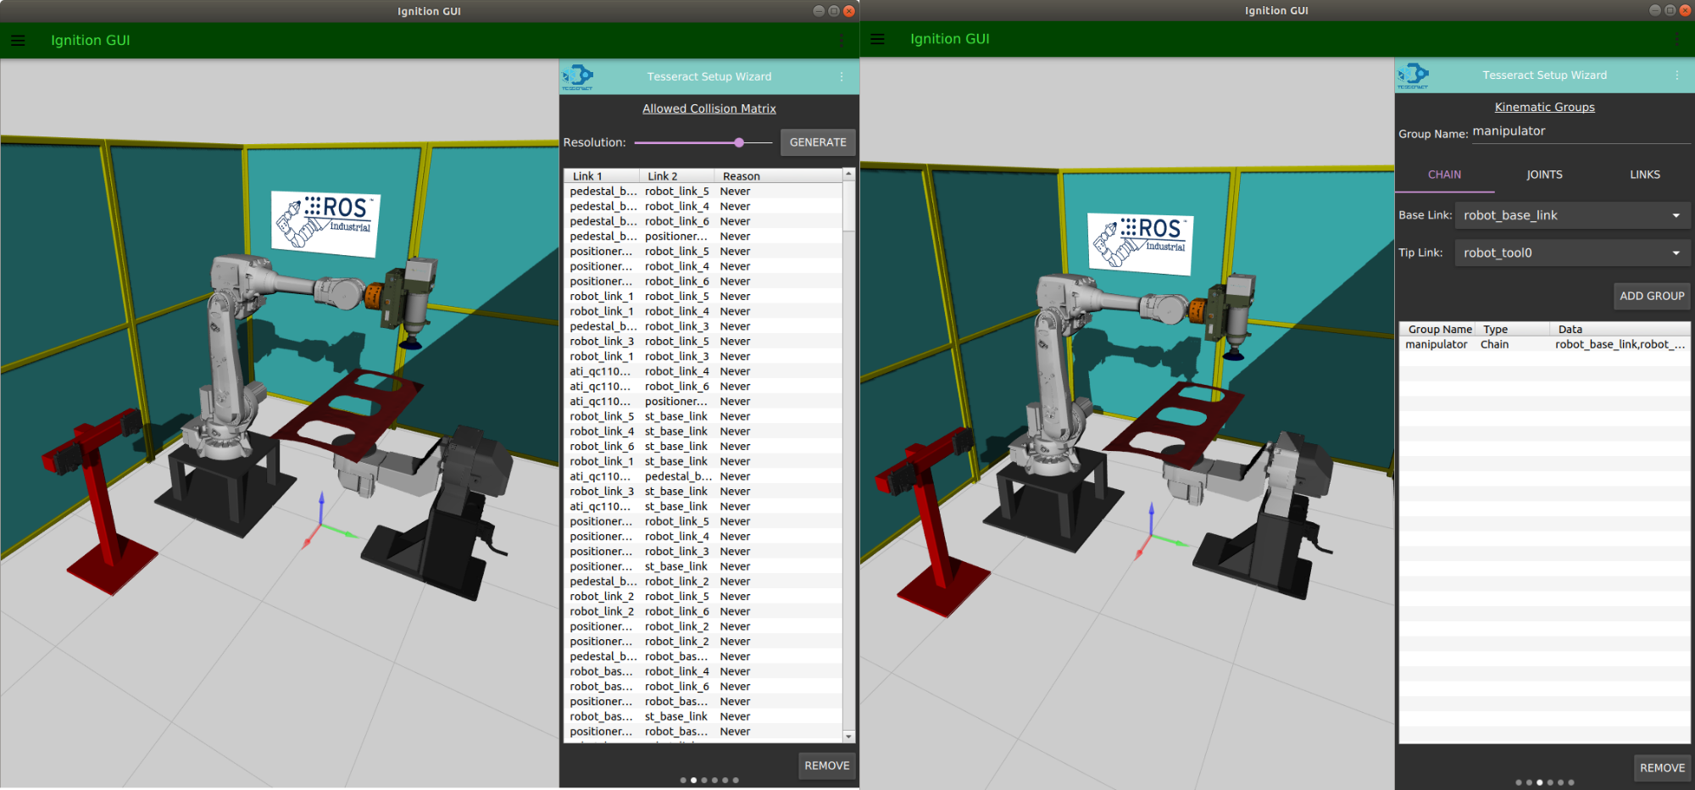Edit Group Name field manipulator

(x=1581, y=131)
